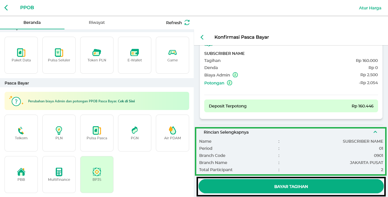
Task: Switch to the Riwayat tab
Action: (97, 22)
